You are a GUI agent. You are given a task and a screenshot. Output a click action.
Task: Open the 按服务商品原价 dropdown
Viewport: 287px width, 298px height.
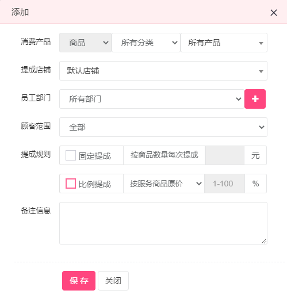(x=164, y=184)
